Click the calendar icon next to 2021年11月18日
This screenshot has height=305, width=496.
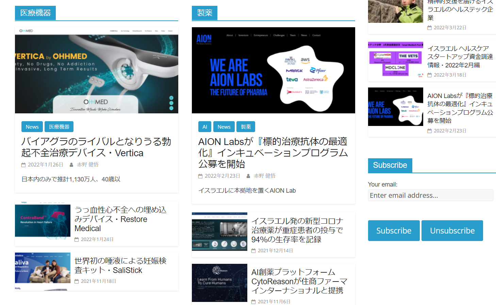(77, 281)
